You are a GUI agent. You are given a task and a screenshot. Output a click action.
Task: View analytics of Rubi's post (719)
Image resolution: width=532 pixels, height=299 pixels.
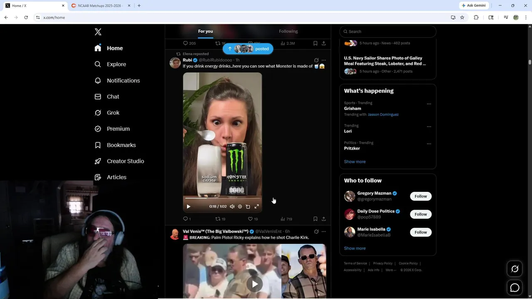click(286, 219)
